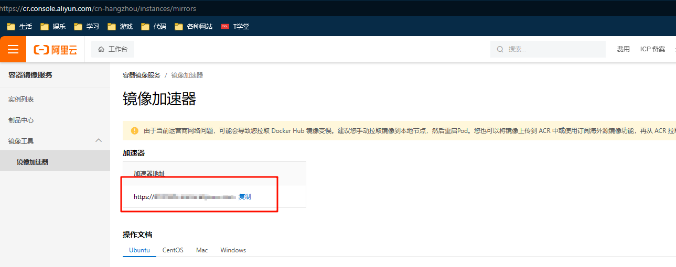
Task: Open the 游戏 bookmark folder
Action: click(120, 26)
